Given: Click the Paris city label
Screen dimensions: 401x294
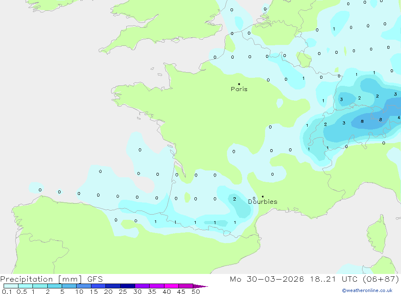Looking at the screenshot, I should tap(239, 89).
